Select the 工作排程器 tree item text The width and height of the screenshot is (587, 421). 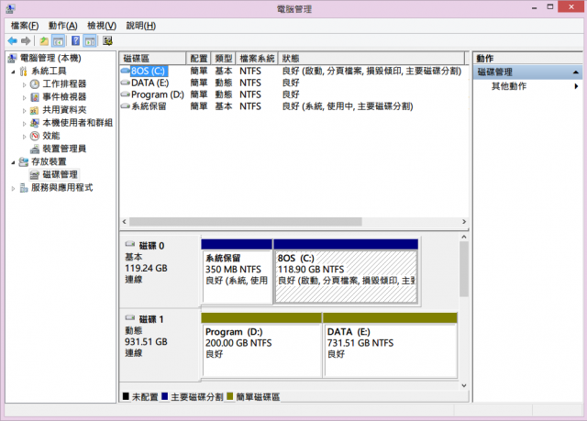tap(64, 83)
